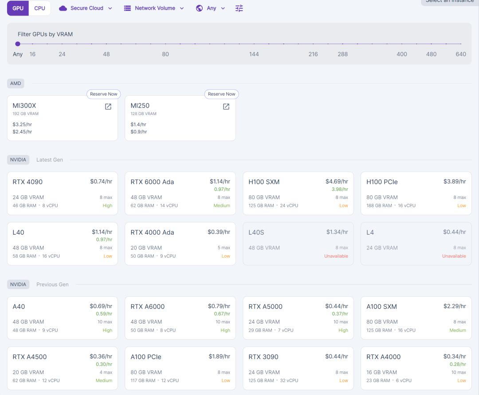Click the Latest Gen section label
The height and width of the screenshot is (395, 479).
coord(50,159)
